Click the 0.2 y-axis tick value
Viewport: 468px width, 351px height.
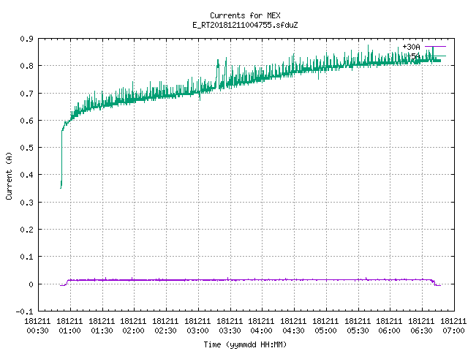pos(26,230)
